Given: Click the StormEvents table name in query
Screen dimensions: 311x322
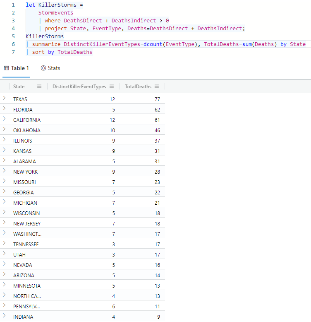Looking at the screenshot, I should click(56, 13).
